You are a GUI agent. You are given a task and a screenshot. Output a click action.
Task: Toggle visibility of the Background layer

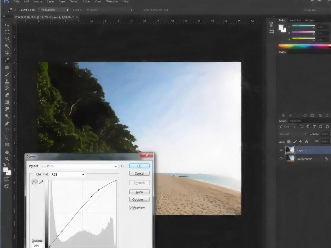point(281,159)
